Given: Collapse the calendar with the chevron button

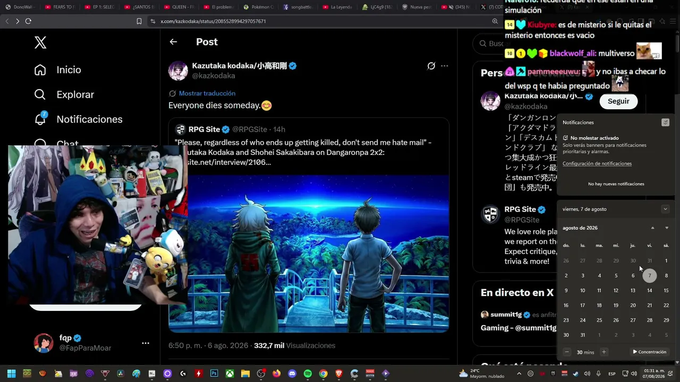Looking at the screenshot, I should click(x=665, y=209).
